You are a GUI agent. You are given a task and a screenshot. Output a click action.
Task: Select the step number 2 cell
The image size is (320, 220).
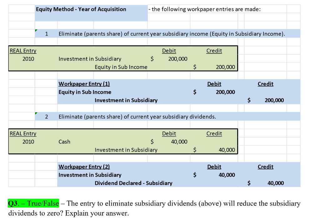pyautogui.click(x=47, y=117)
